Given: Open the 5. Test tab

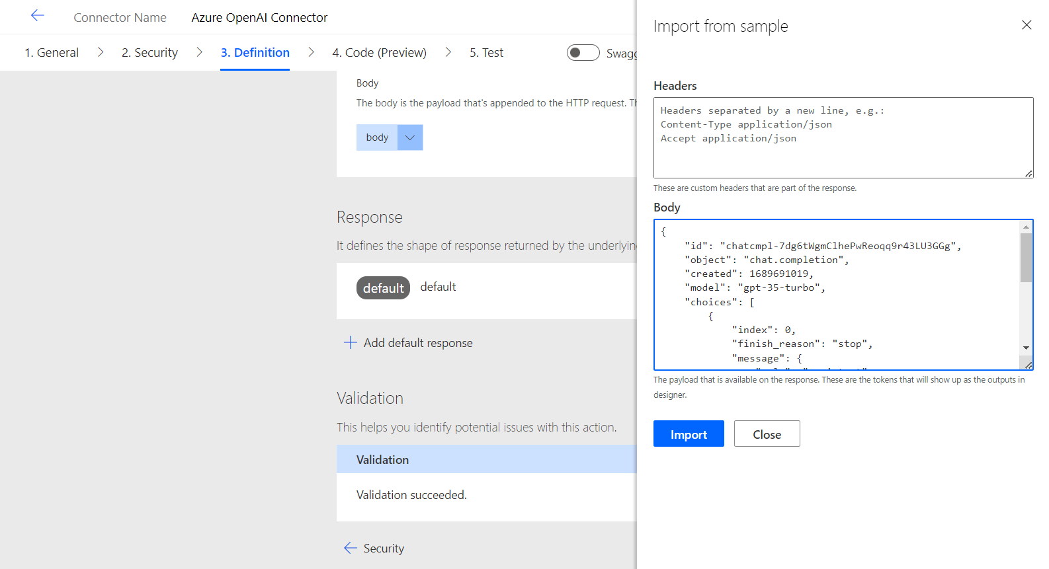Looking at the screenshot, I should (486, 53).
